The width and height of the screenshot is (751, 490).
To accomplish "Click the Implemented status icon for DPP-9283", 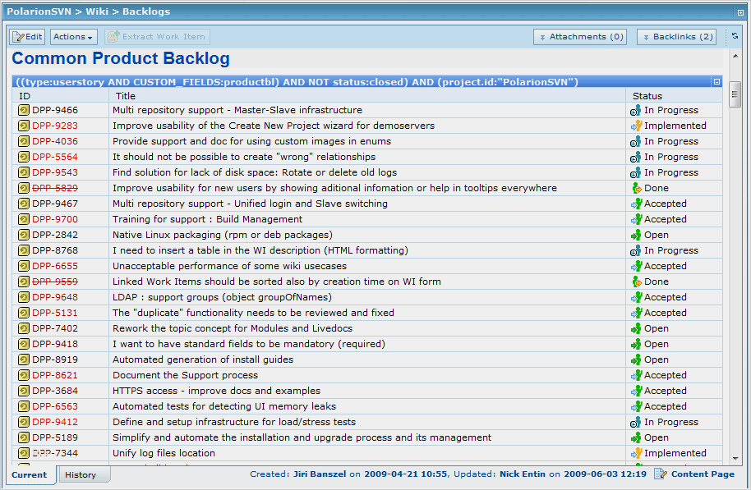I will 635,126.
